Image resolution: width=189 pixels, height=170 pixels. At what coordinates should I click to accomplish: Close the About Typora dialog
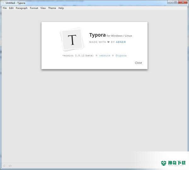pos(138,63)
